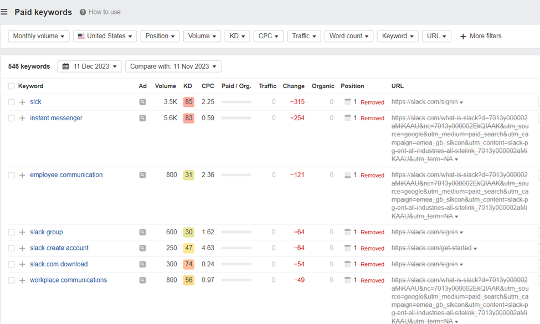Click the plus icon next to instant messenger
The width and height of the screenshot is (540, 324).
[x=22, y=118]
